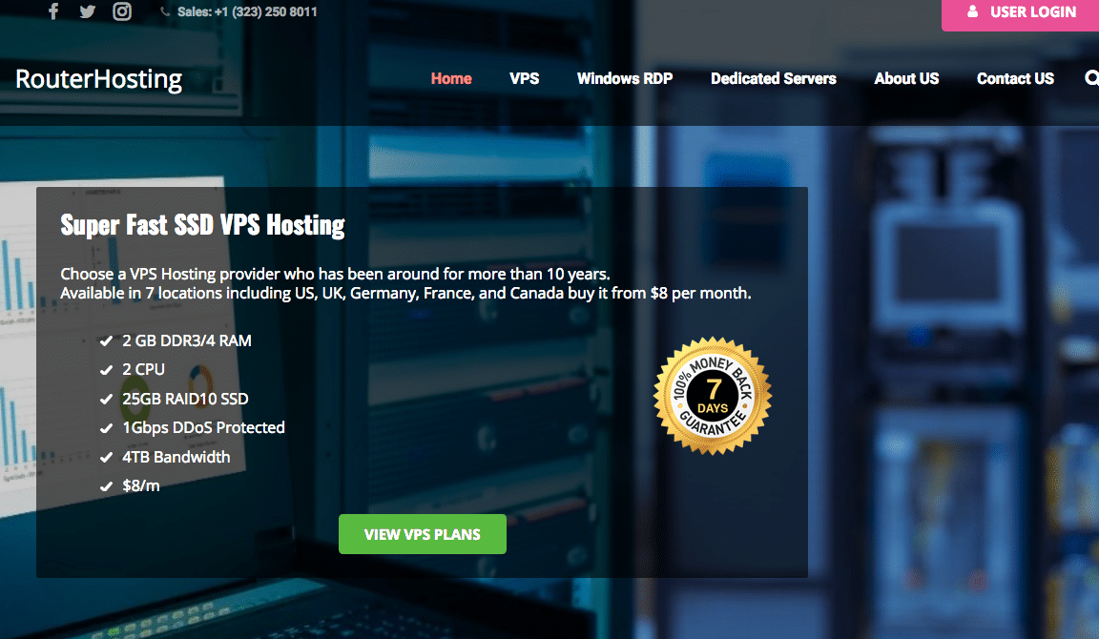This screenshot has height=639, width=1099.
Task: Open the Dedicated Servers menu item
Action: click(773, 78)
